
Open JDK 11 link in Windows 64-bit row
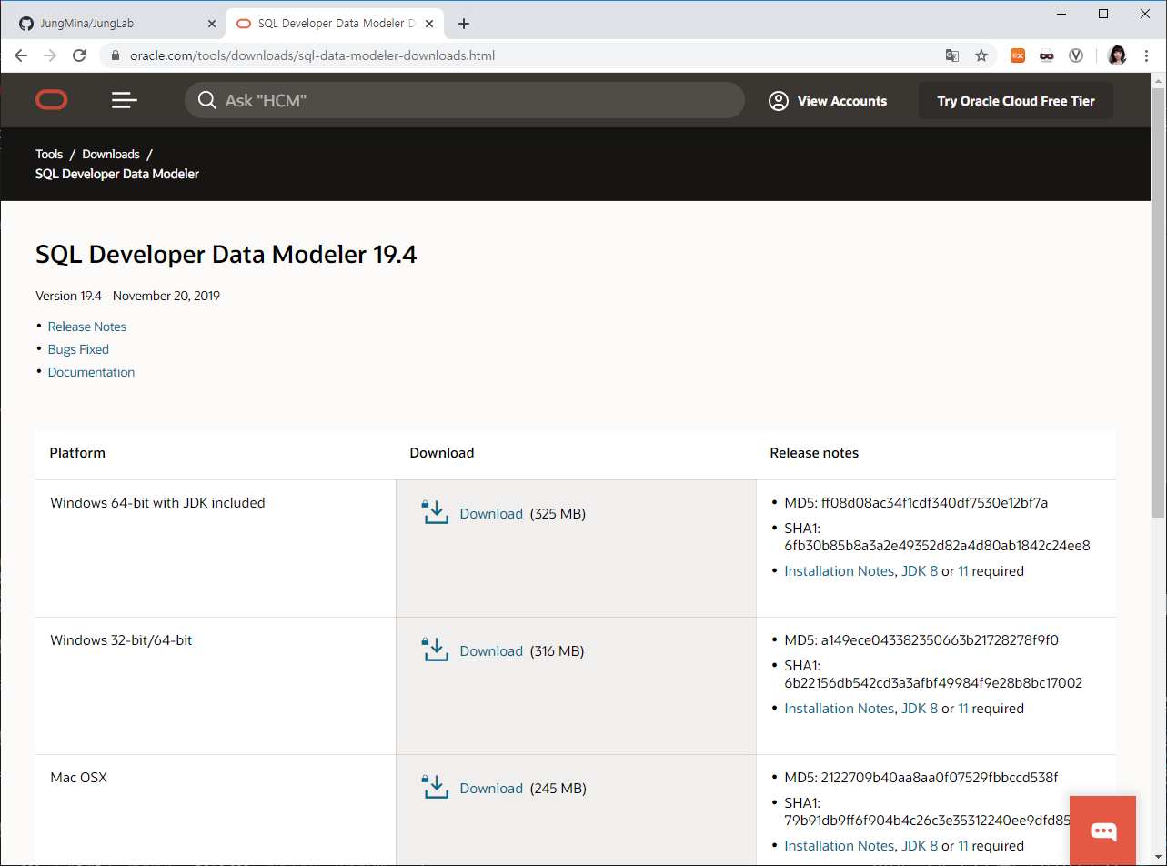[963, 571]
